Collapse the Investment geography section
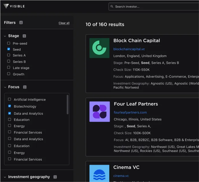Screen dimensions: 199x182 (5, 177)
